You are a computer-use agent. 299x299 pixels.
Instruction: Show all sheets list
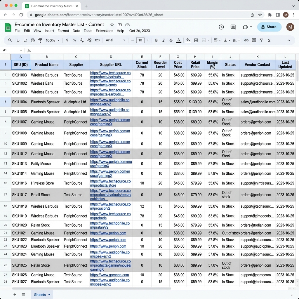pos(23,295)
